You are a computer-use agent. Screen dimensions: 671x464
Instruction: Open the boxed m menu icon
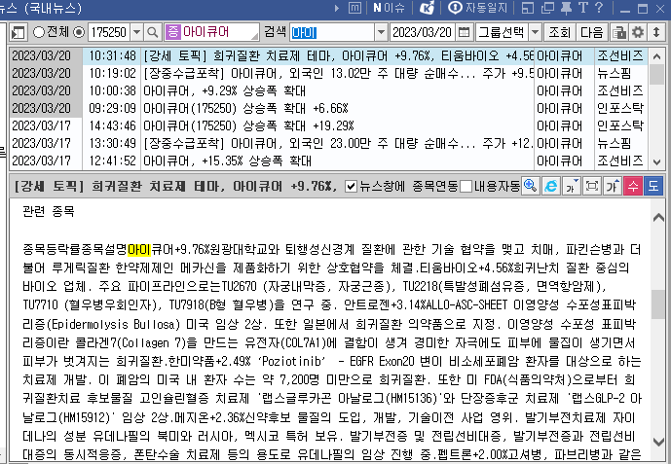click(x=354, y=8)
